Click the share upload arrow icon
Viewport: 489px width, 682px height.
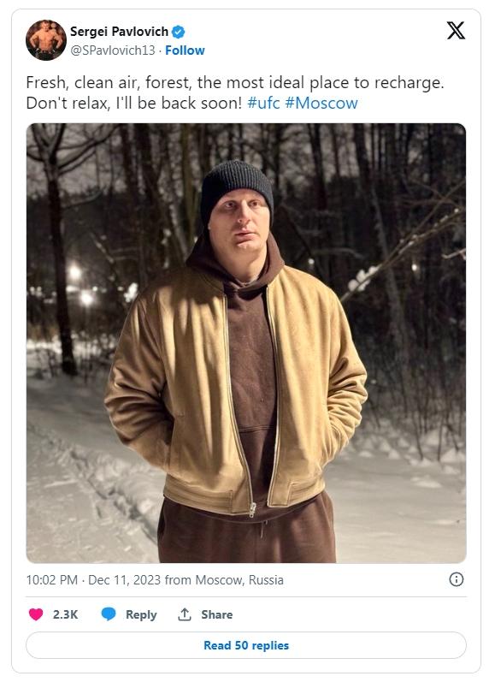[x=185, y=614]
